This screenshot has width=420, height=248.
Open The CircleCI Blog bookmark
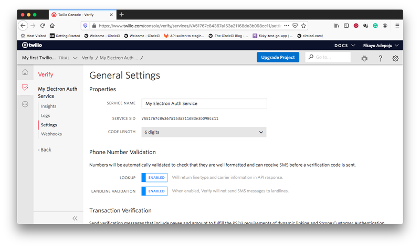tap(228, 36)
